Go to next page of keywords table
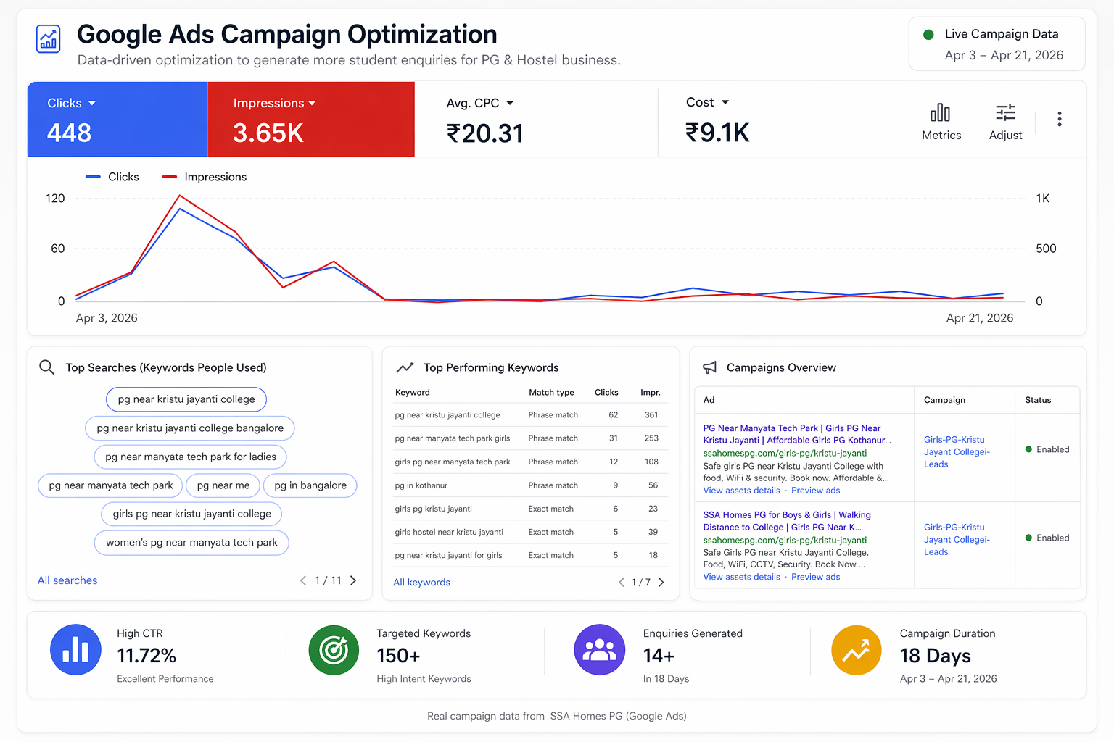This screenshot has height=742, width=1114. (x=661, y=583)
